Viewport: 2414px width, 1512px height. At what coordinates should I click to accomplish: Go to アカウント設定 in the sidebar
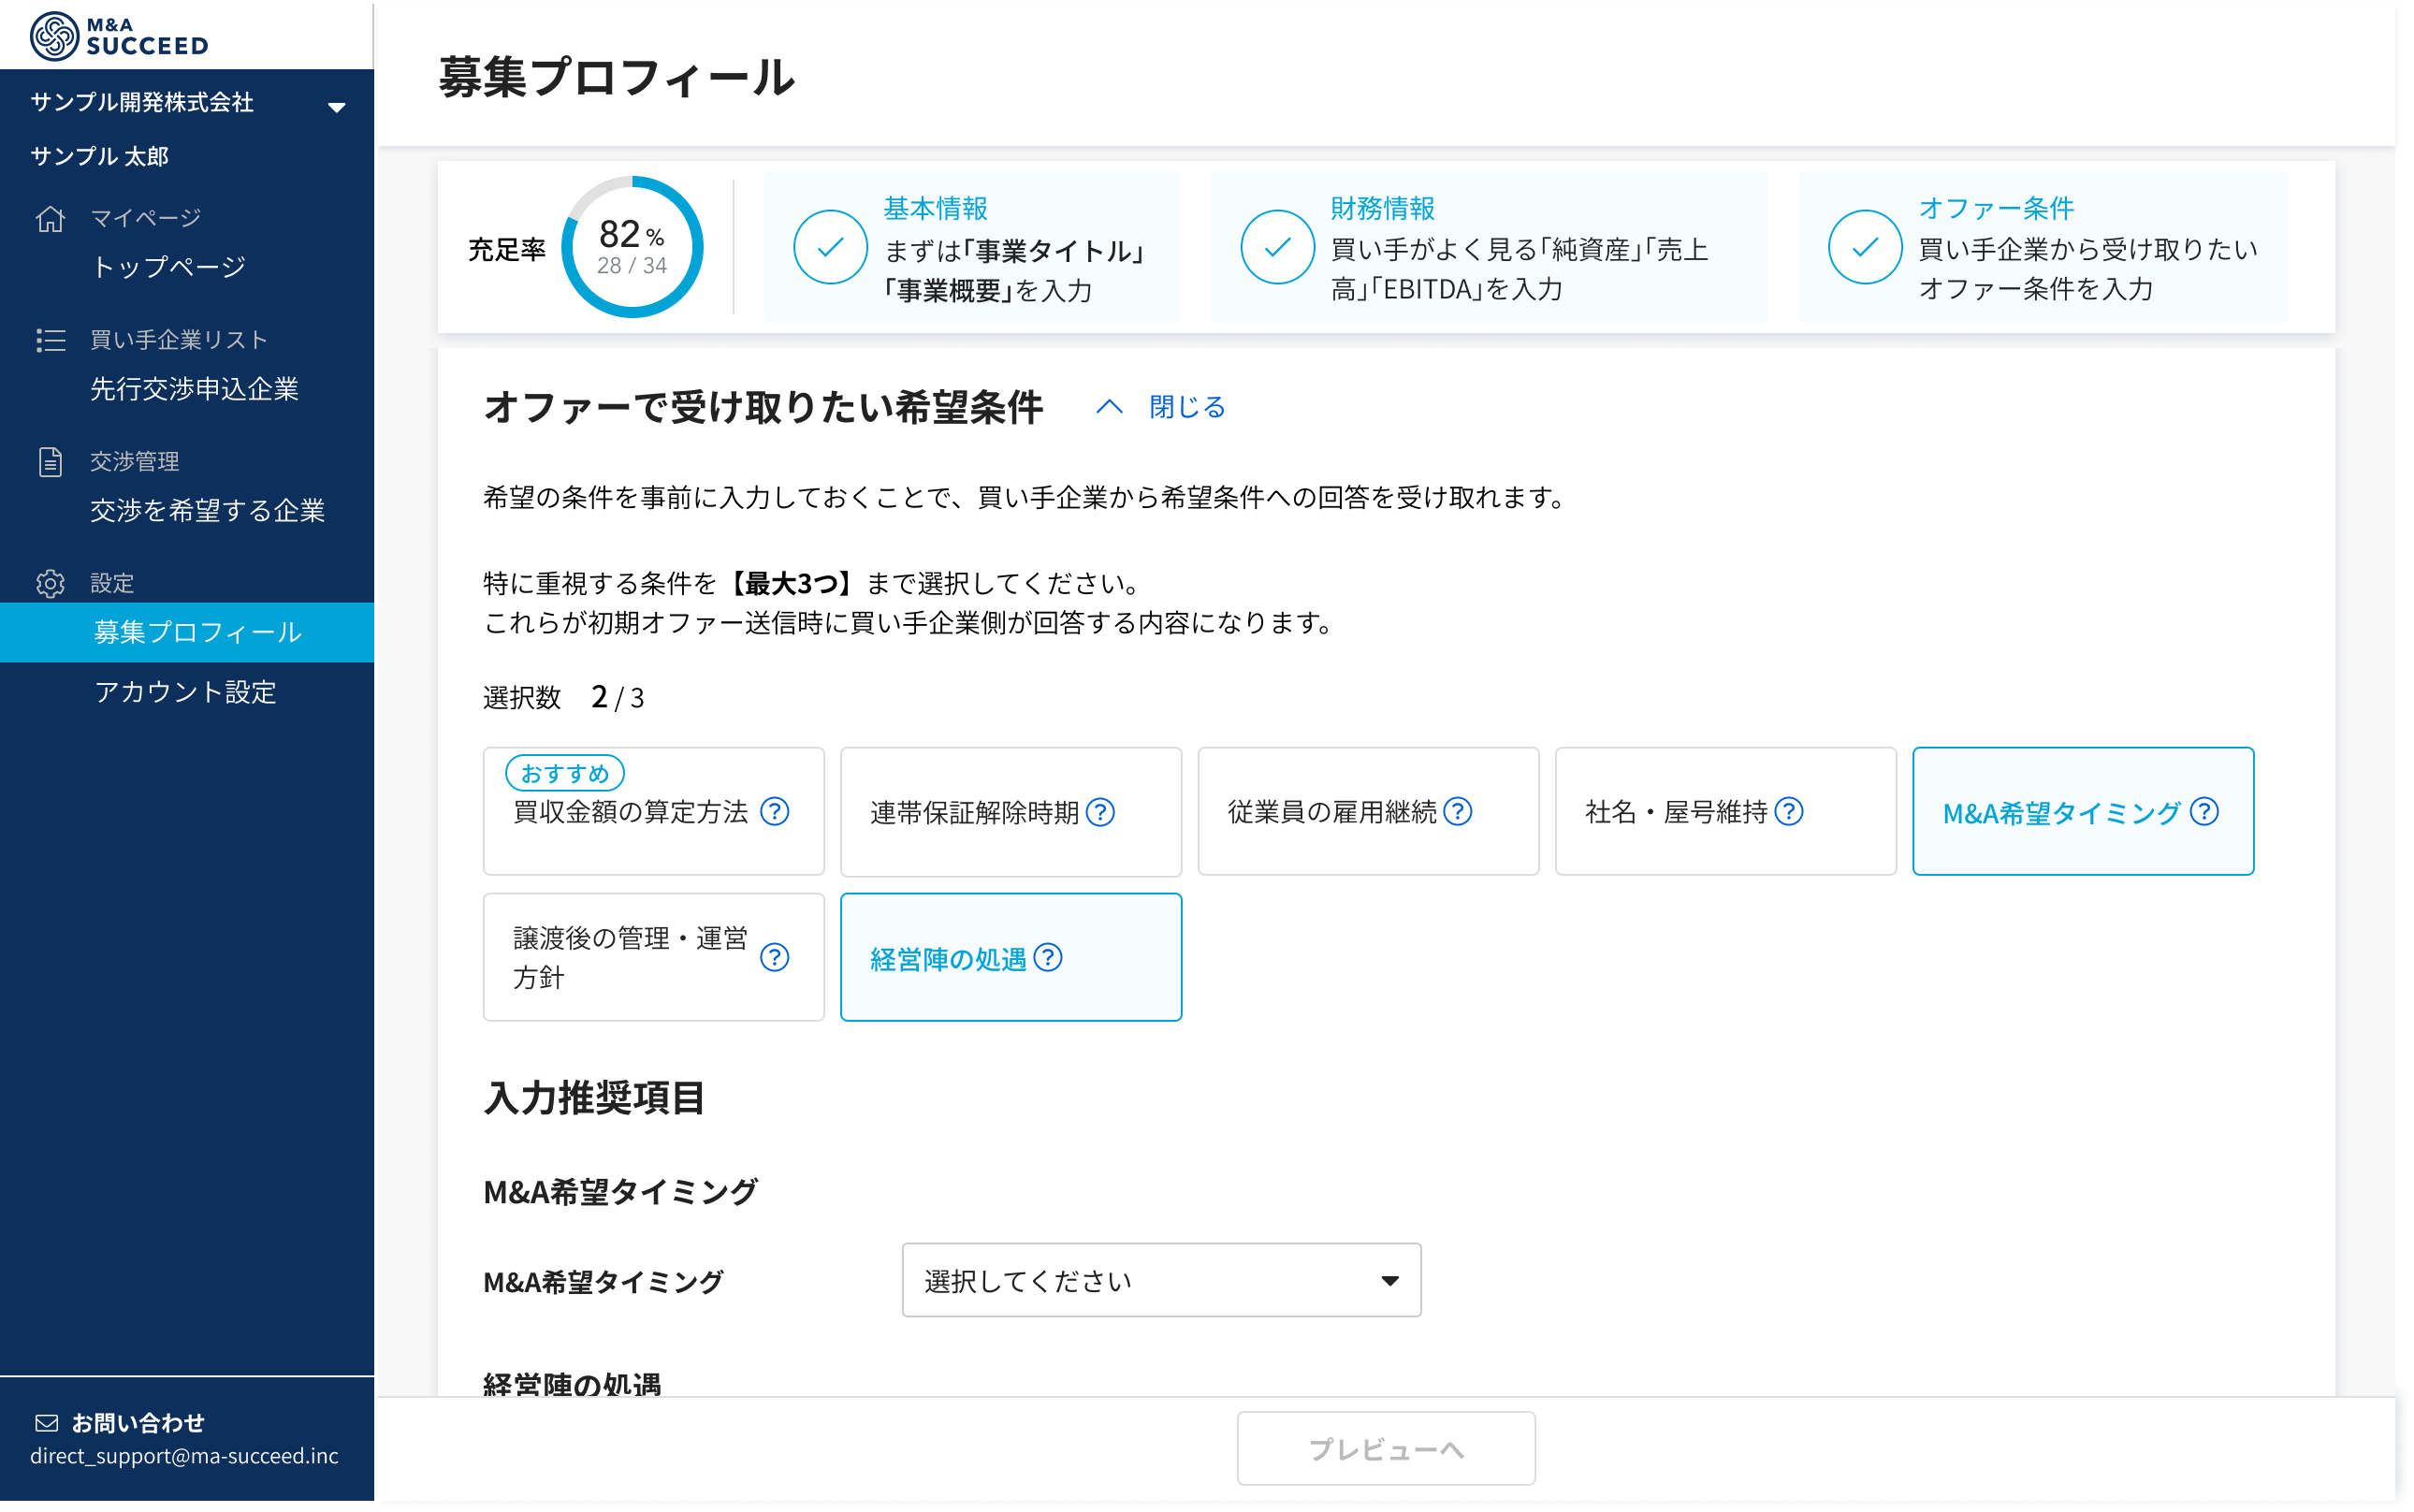pos(185,692)
